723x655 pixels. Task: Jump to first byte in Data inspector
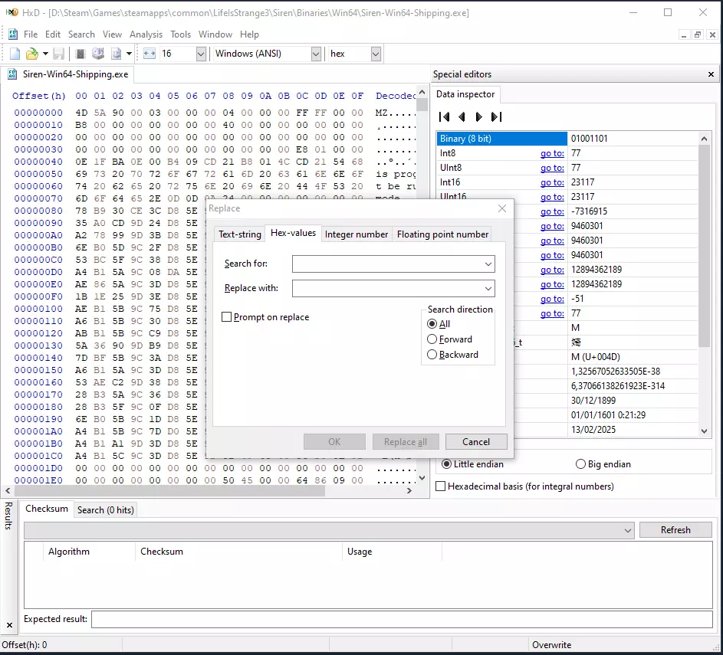[444, 117]
